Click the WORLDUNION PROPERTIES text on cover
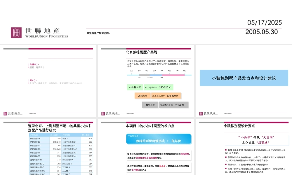The height and width of the screenshot is (175, 292). [46, 36]
